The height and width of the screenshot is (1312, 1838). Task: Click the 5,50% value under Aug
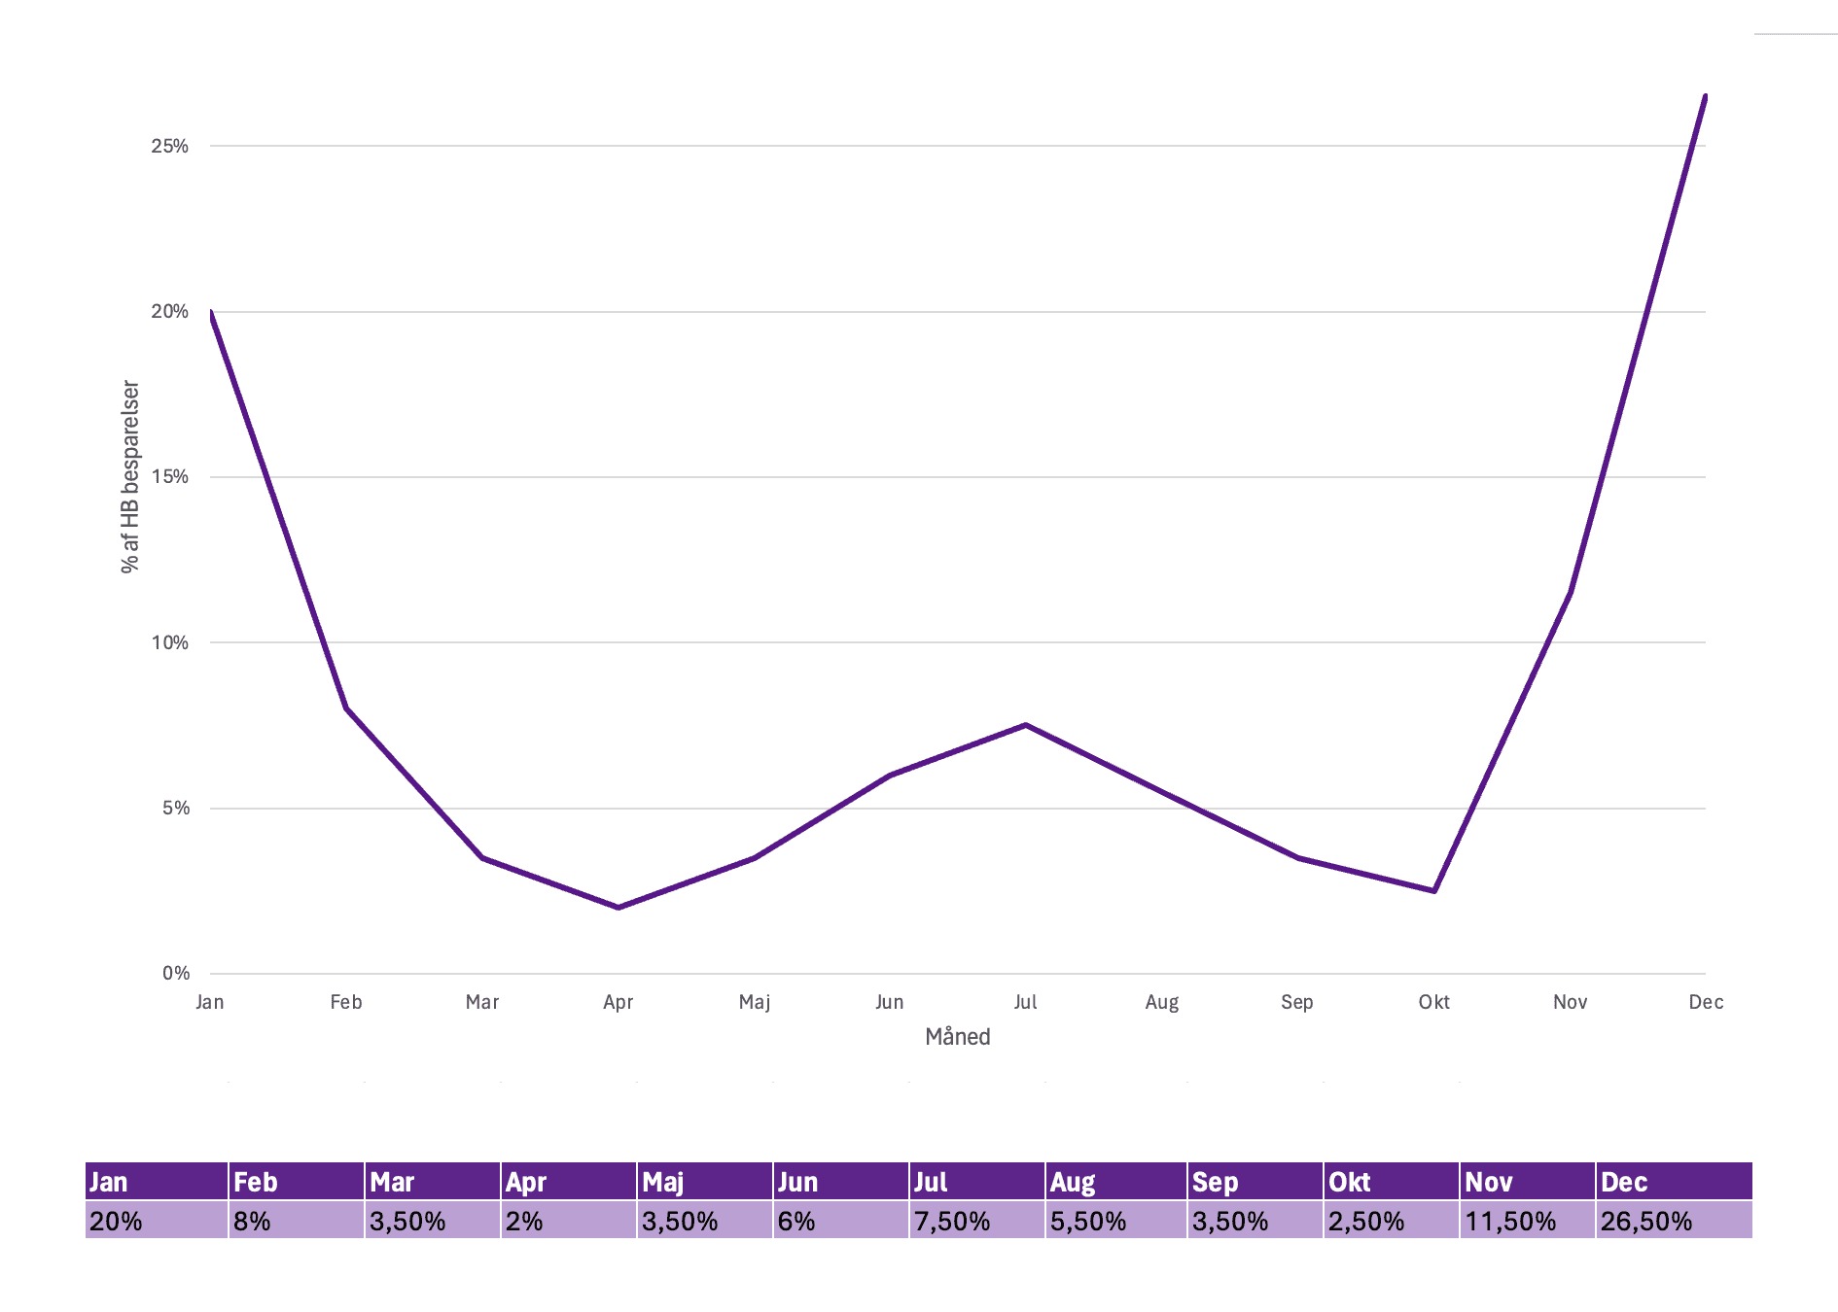coord(1115,1221)
